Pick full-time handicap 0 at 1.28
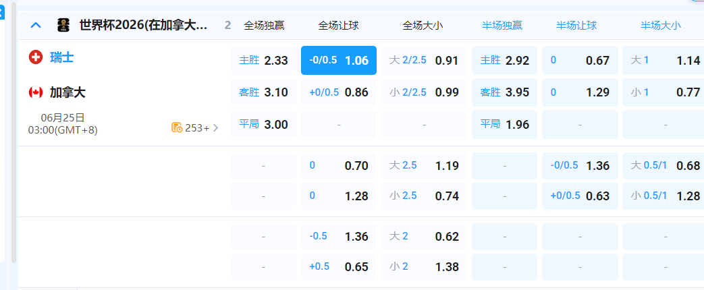 point(339,196)
